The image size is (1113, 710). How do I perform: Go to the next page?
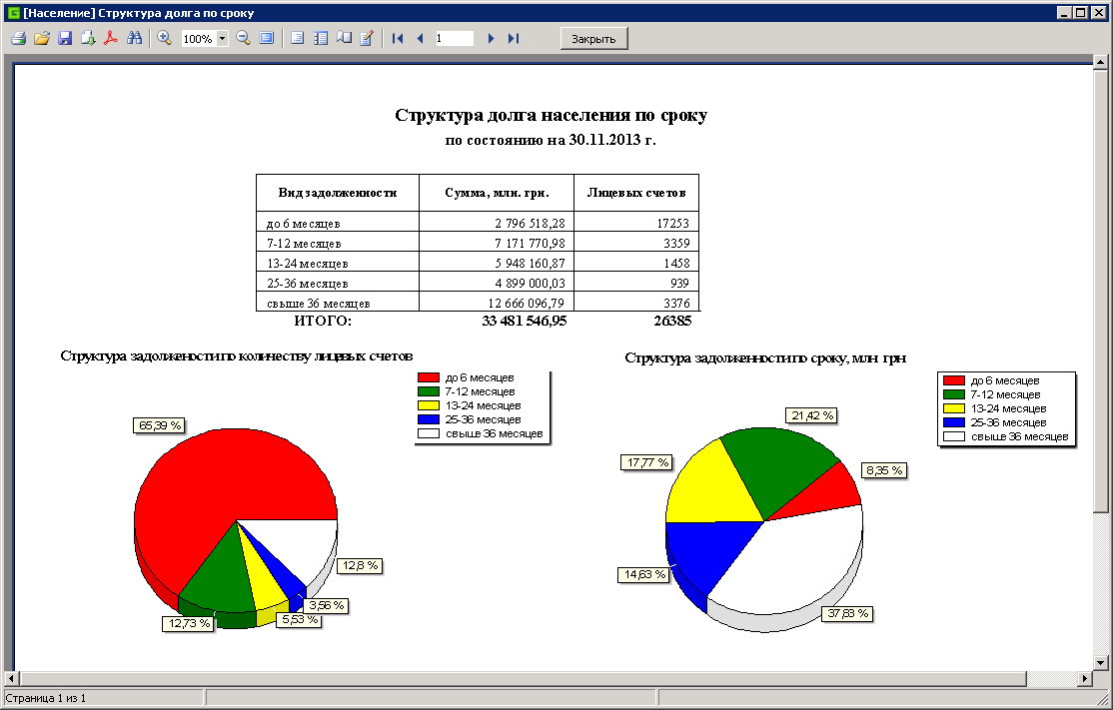491,38
